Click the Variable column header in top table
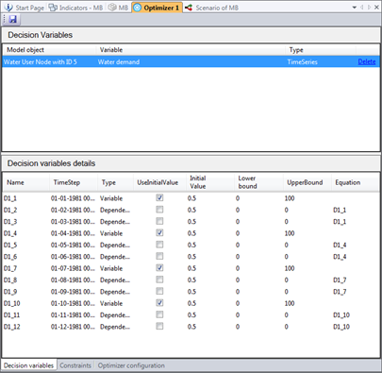The width and height of the screenshot is (382, 373). [191, 50]
